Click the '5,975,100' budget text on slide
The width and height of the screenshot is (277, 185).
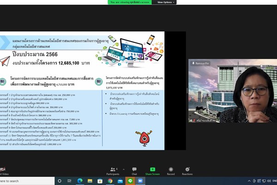click(112, 88)
